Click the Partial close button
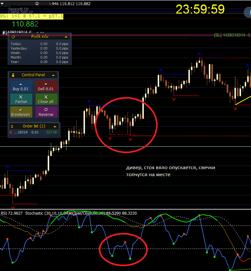This screenshot has height=271, width=251. [x=21, y=99]
